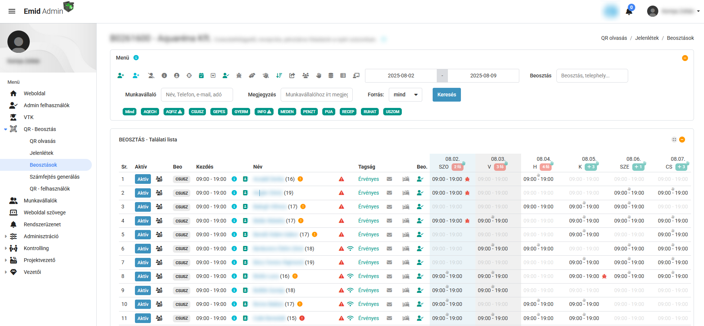The height and width of the screenshot is (326, 704).
Task: Expand the Adminisztráció sidebar section
Action: pos(41,236)
